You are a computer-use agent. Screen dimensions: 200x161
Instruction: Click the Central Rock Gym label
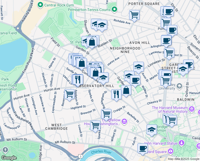(x=59, y=5)
